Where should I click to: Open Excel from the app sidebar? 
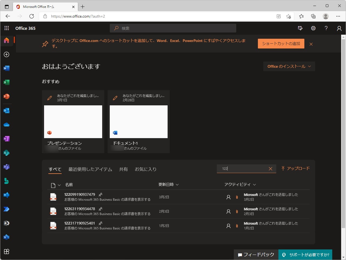(6, 82)
